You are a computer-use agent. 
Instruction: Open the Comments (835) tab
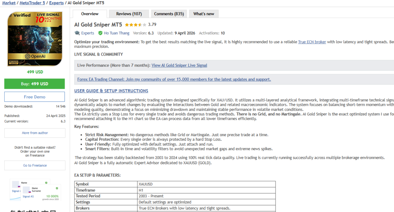pos(169,14)
